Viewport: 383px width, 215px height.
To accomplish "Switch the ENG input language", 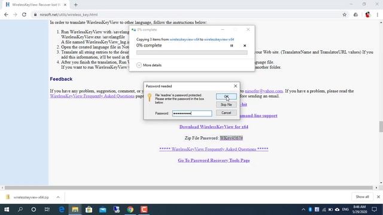I will click(345, 210).
